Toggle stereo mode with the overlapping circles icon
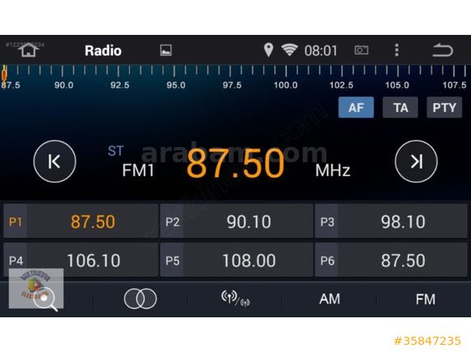The height and width of the screenshot is (353, 471). [140, 299]
